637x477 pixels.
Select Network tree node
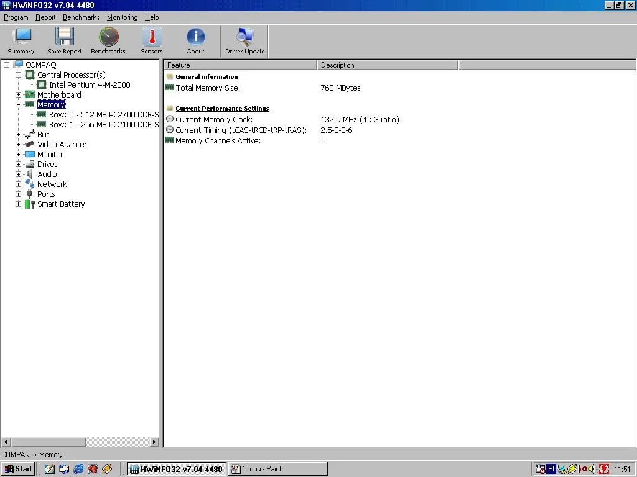tap(52, 184)
